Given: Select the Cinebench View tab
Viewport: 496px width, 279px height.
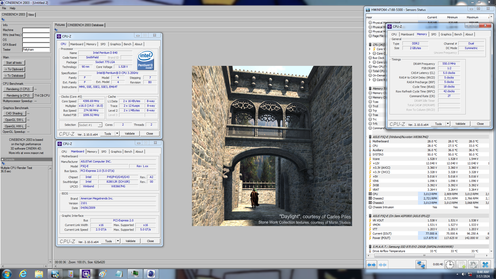Looking at the screenshot, I should coord(31,15).
